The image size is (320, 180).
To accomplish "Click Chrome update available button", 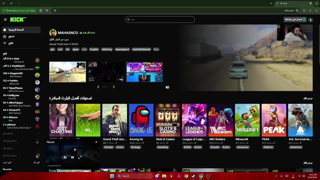I will pos(19,10).
